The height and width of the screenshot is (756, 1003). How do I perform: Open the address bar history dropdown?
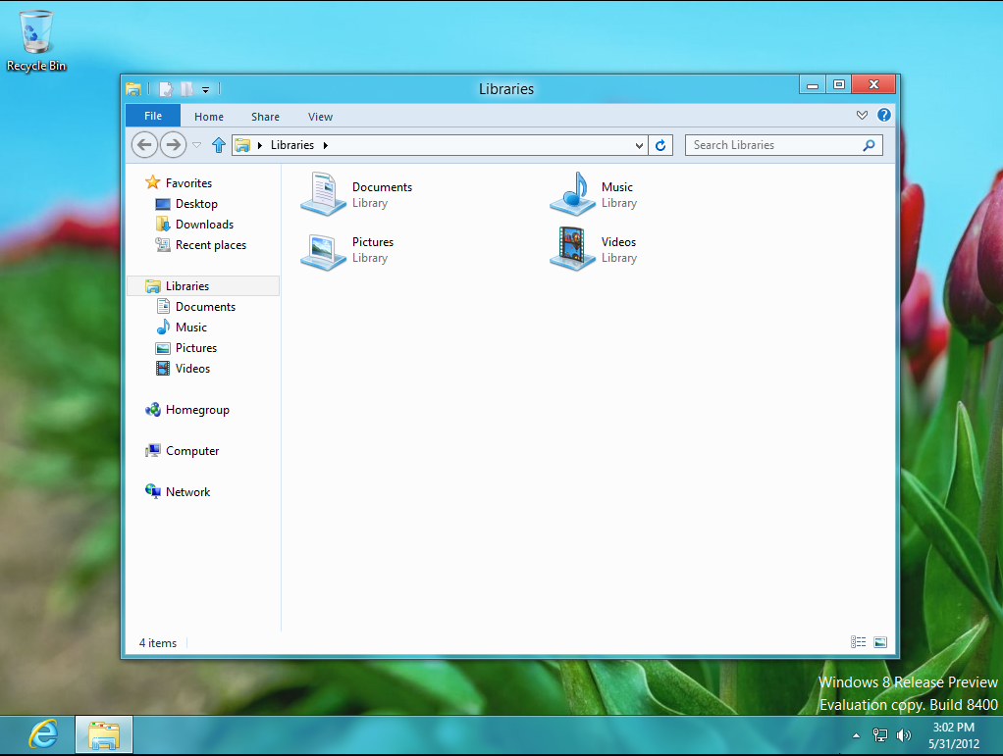click(640, 144)
